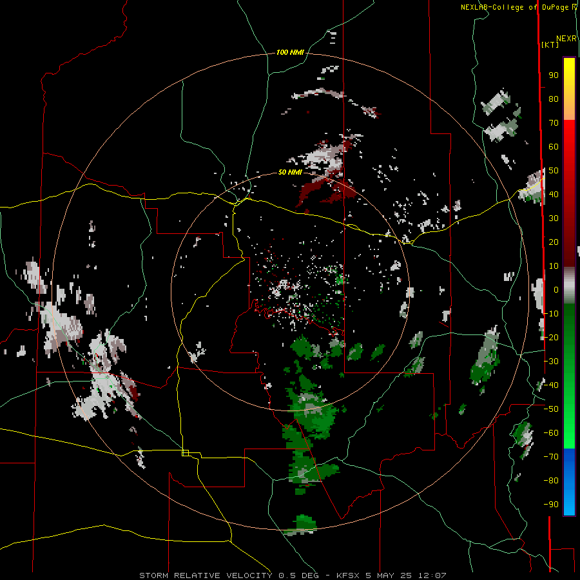Select the "-20" value on the velocity scale
Screen dimensions: 580x580
(551, 337)
